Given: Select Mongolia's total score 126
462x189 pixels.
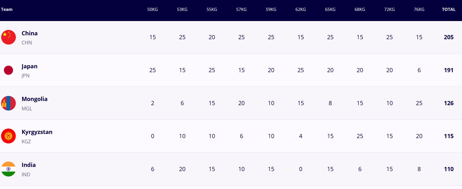Looking at the screenshot, I should coord(448,103).
